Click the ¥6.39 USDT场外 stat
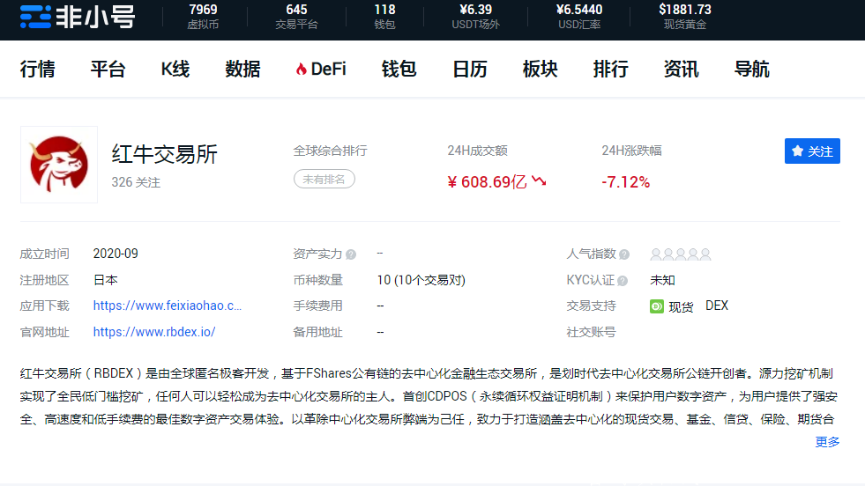This screenshot has height=486, width=865. tap(475, 17)
